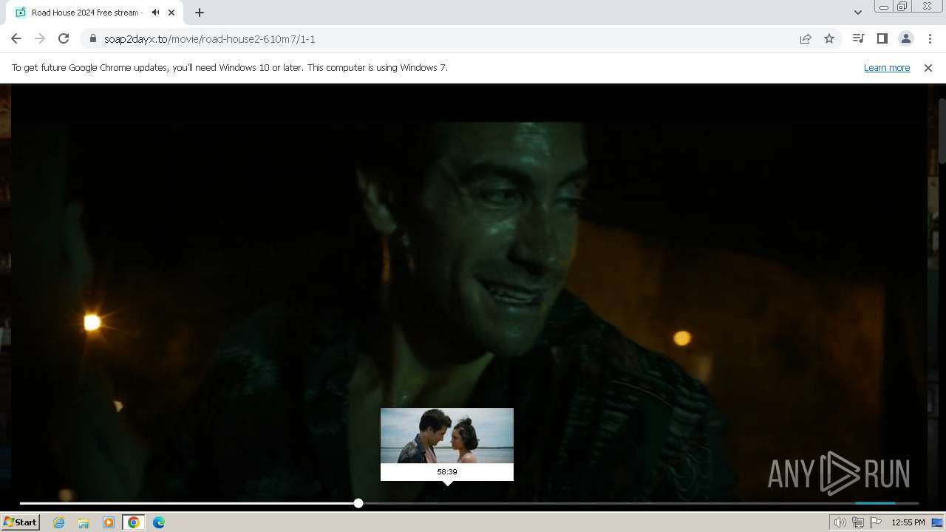This screenshot has height=532, width=946.
Task: View site information via lock icon
Action: click(93, 38)
